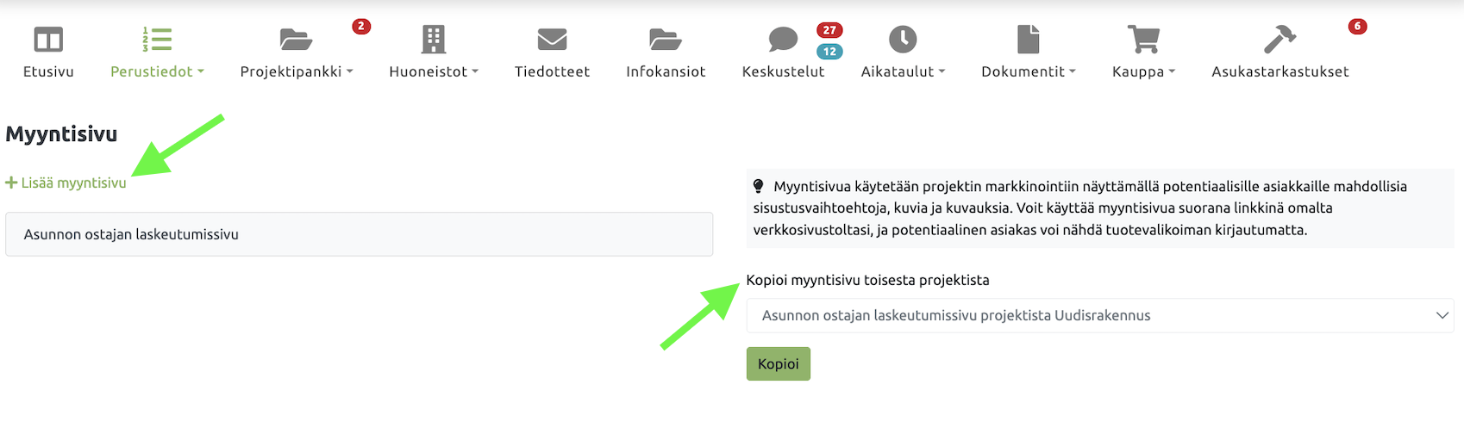The height and width of the screenshot is (434, 1464).
Task: Click the red 27 badge on Keskustelut
Action: (x=829, y=30)
